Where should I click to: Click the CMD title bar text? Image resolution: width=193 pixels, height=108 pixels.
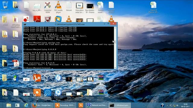click(70, 24)
